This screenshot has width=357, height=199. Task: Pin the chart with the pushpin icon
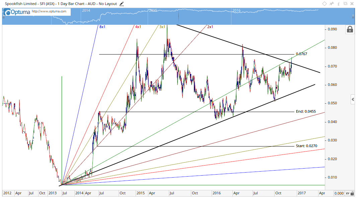point(332,3)
